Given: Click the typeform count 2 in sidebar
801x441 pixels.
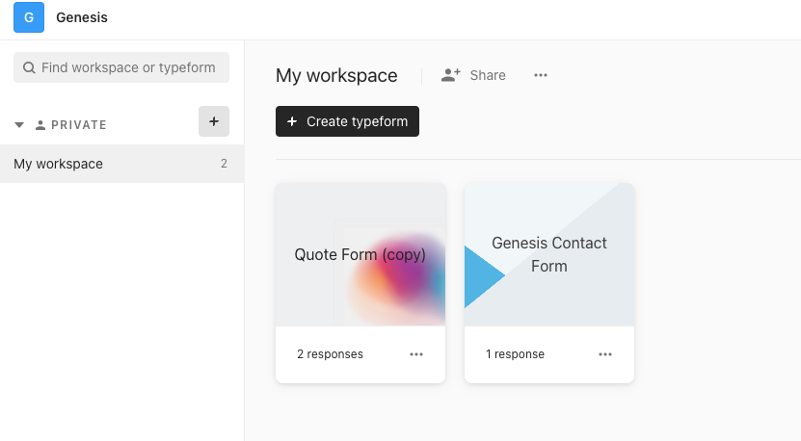Looking at the screenshot, I should pyautogui.click(x=224, y=164).
